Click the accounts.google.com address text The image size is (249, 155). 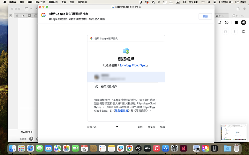click(x=126, y=7)
